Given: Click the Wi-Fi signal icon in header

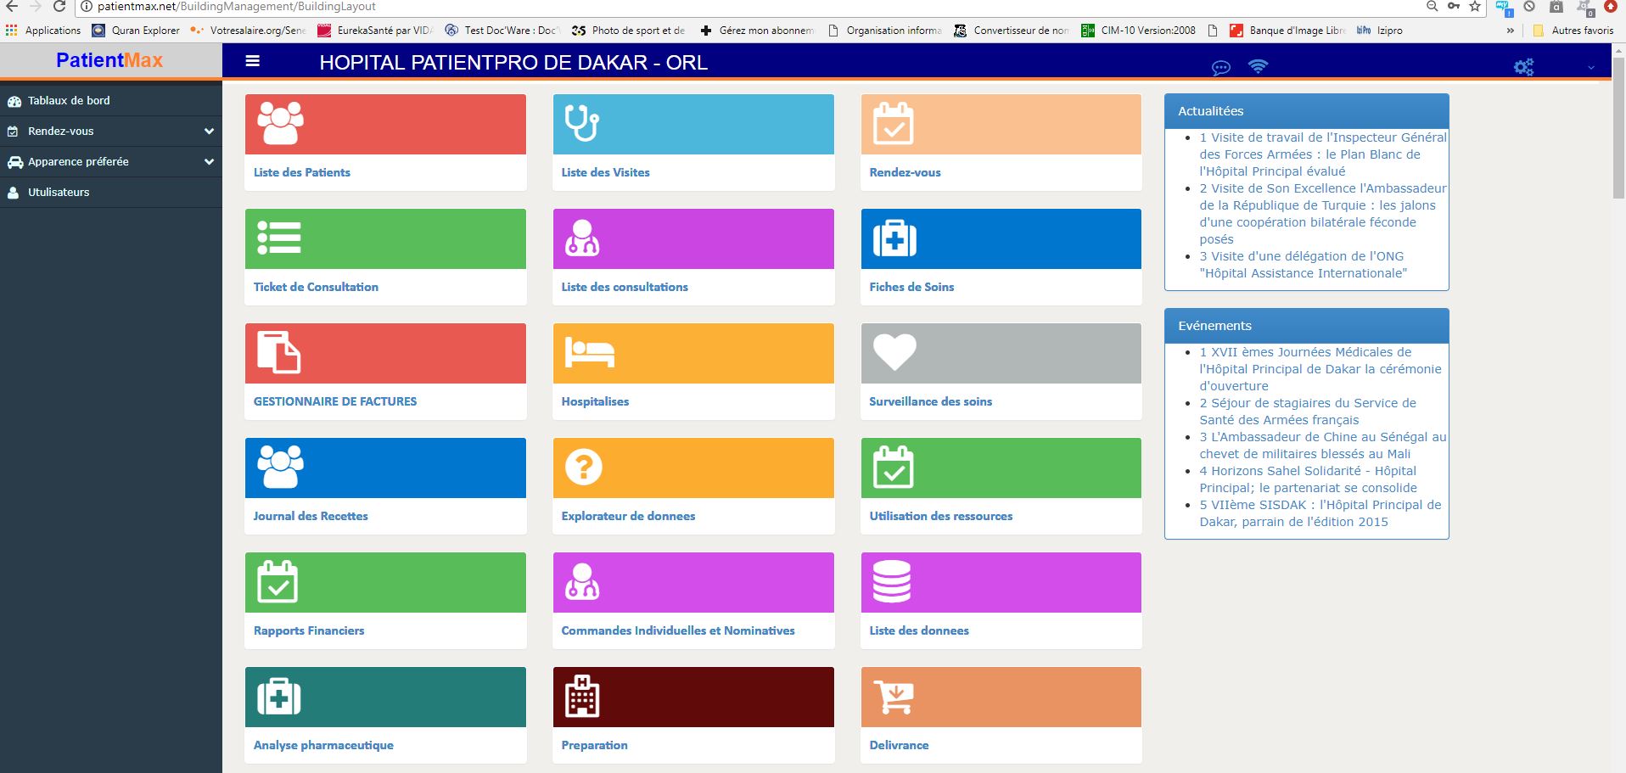Looking at the screenshot, I should 1258,66.
